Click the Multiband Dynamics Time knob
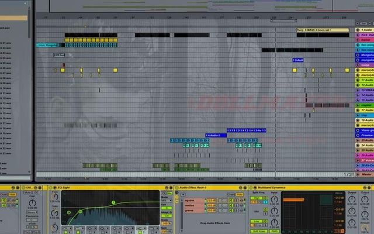 click(365, 214)
